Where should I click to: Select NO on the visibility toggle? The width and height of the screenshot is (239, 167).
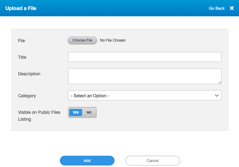pyautogui.click(x=89, y=112)
